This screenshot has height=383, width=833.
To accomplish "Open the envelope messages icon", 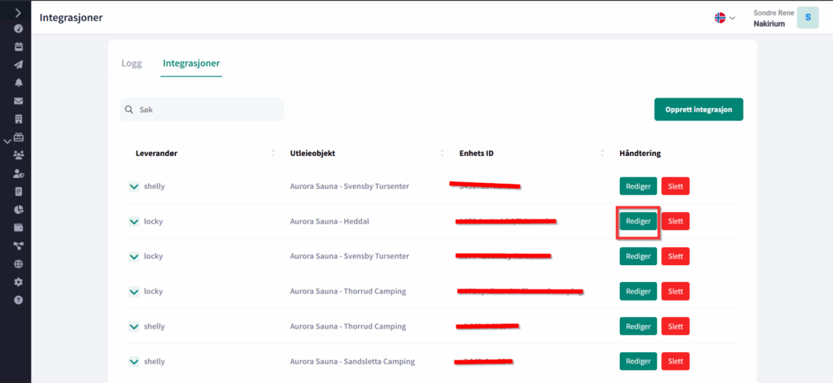I will pos(18,101).
